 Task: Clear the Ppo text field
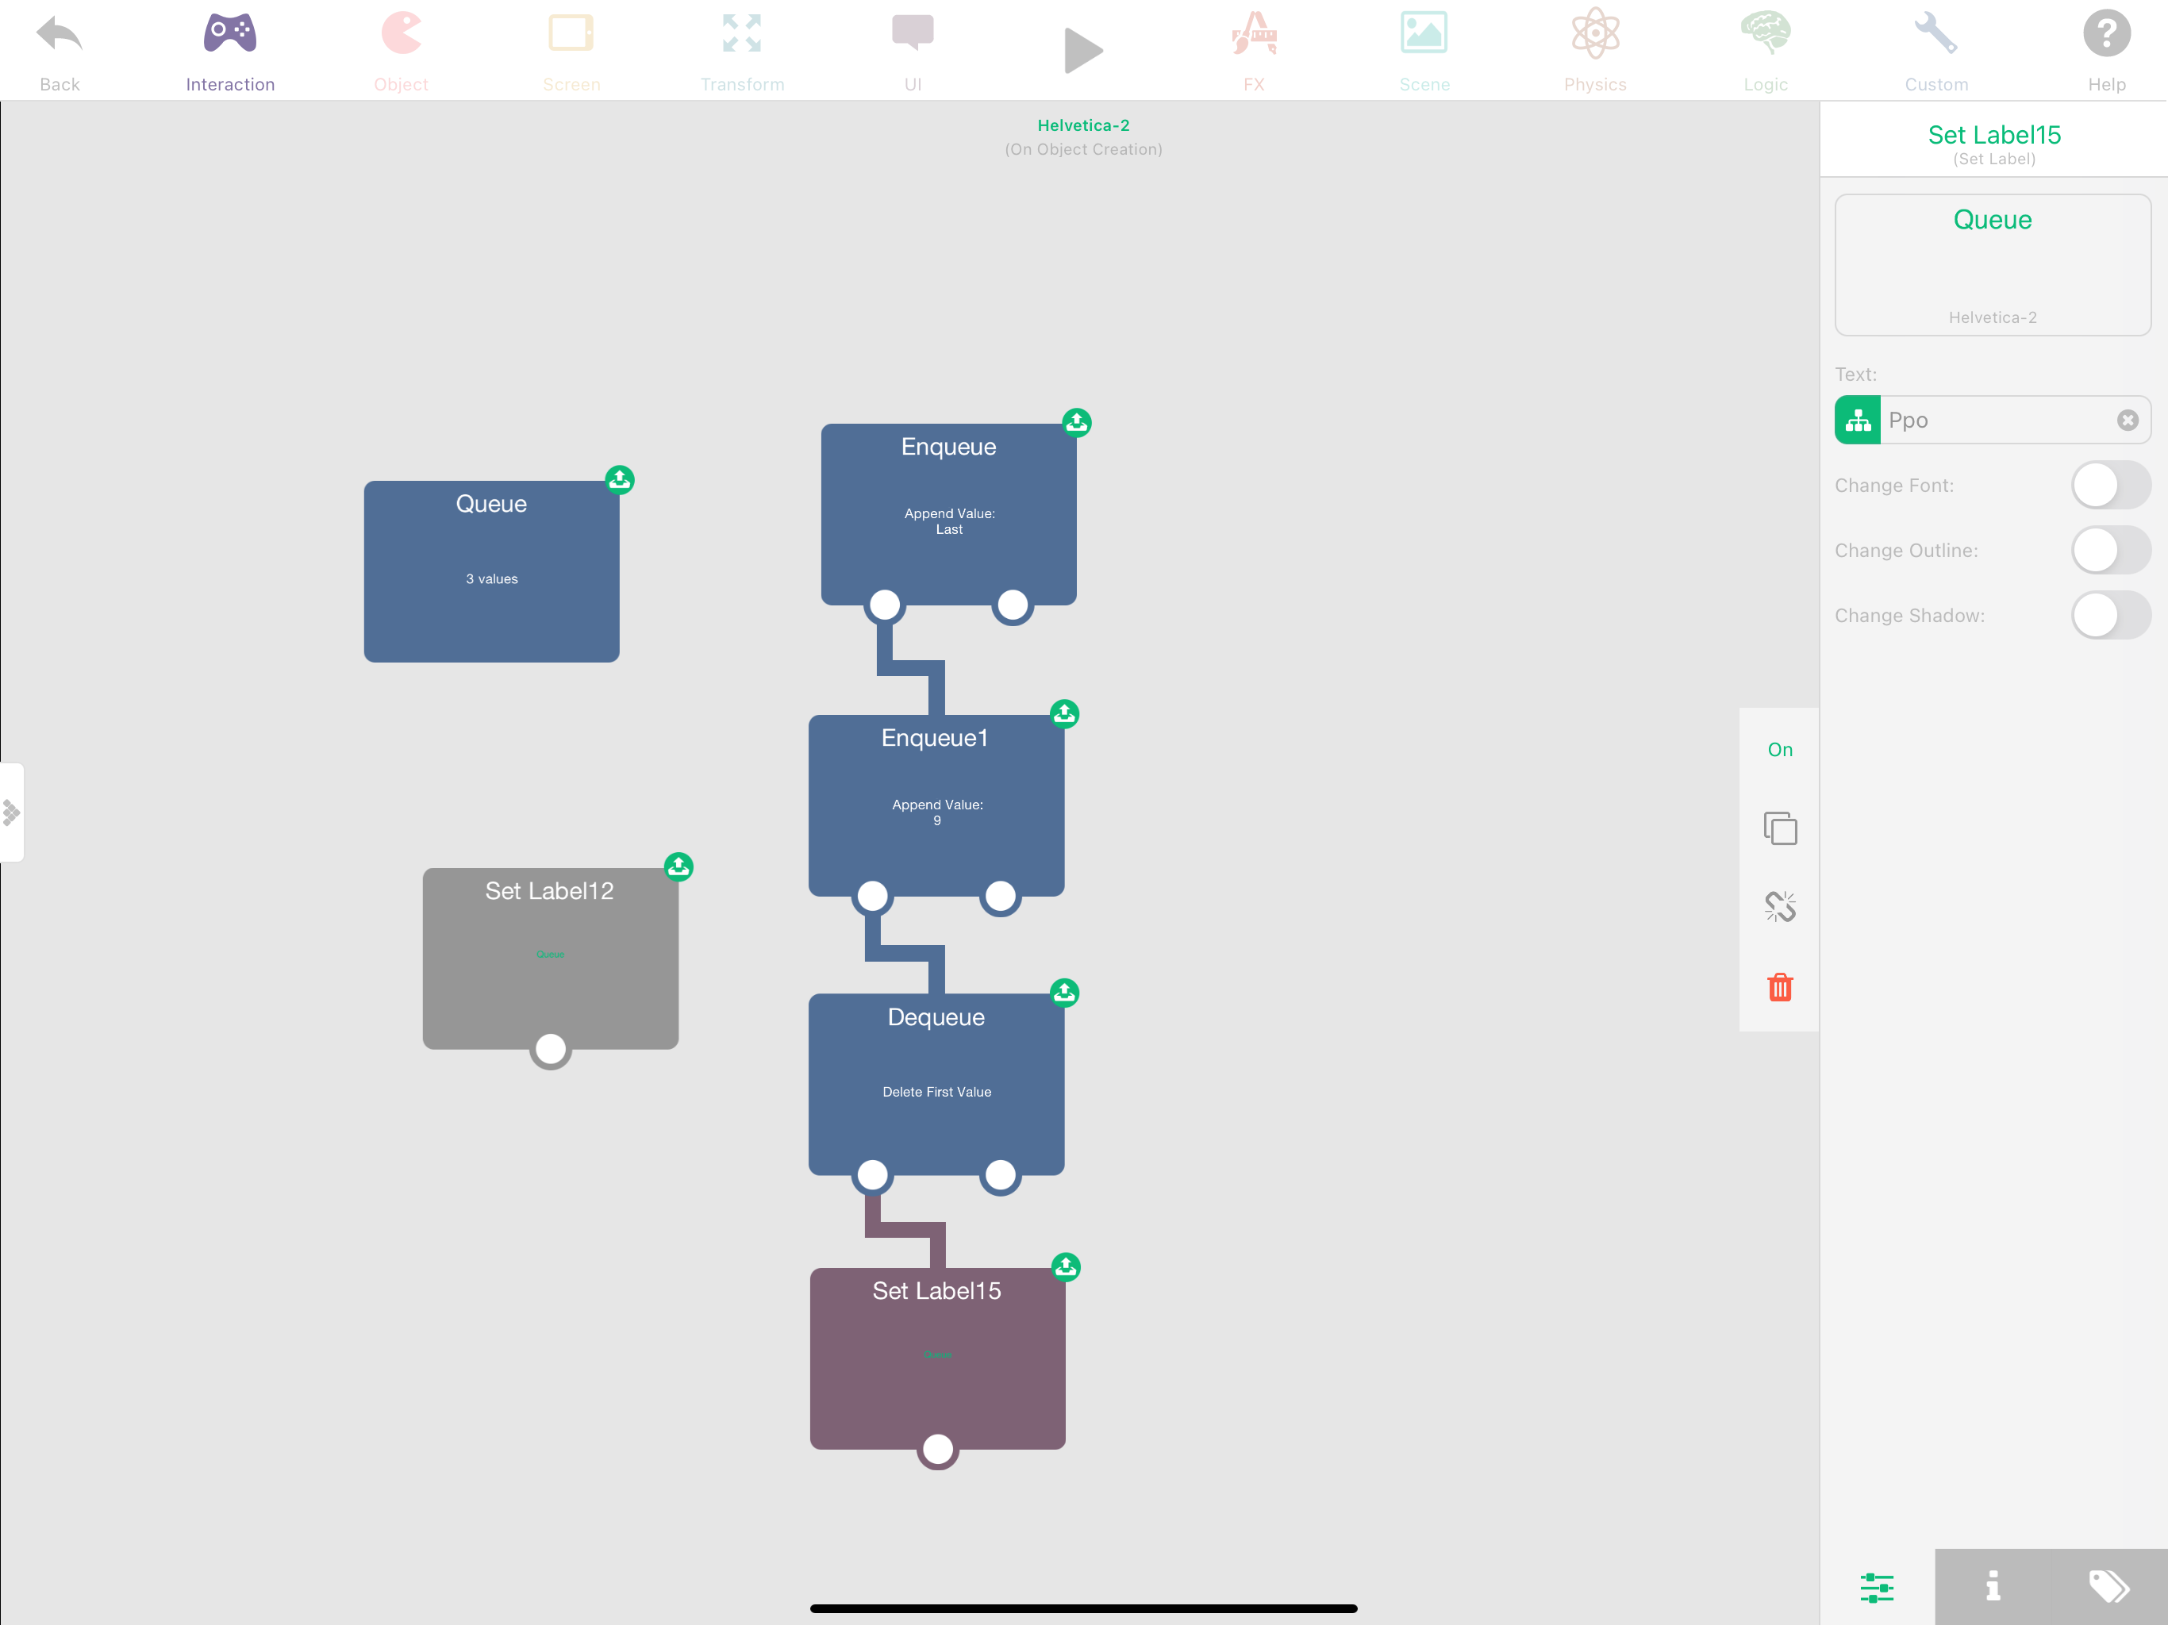[2127, 421]
